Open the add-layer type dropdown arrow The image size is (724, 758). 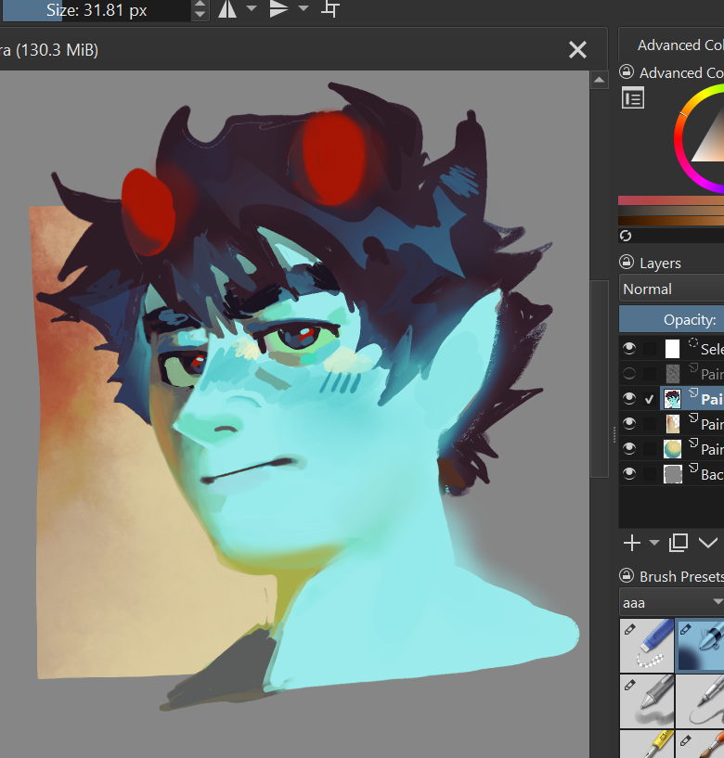point(653,543)
